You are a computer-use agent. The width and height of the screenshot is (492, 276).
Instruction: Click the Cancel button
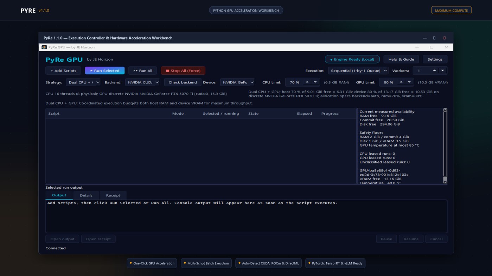436,239
